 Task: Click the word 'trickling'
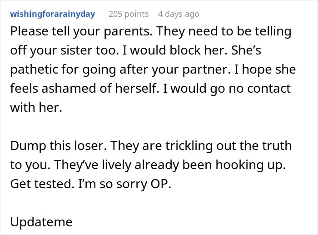coord(189,146)
